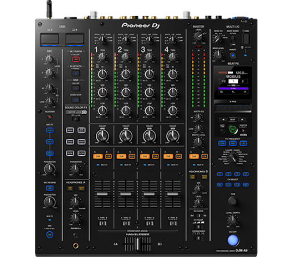Screen dimensions: 293x257
Task: Adjust the top Mic Level knob
Action: pos(49,59)
